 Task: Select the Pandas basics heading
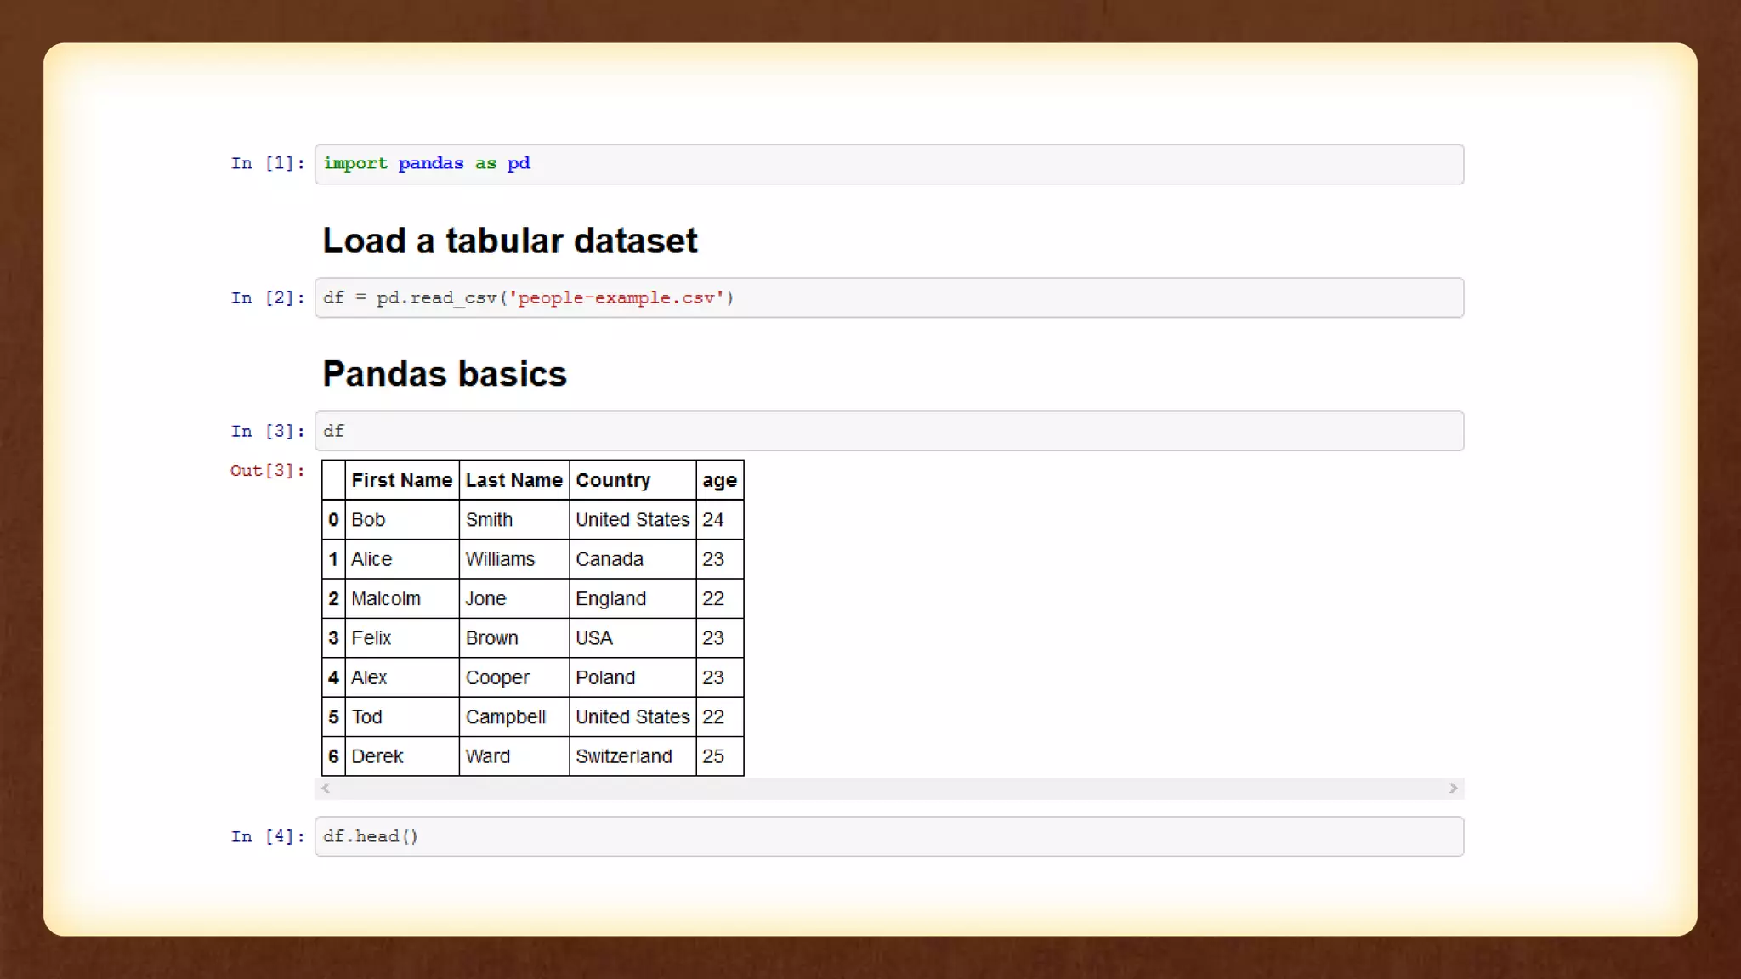click(x=444, y=375)
